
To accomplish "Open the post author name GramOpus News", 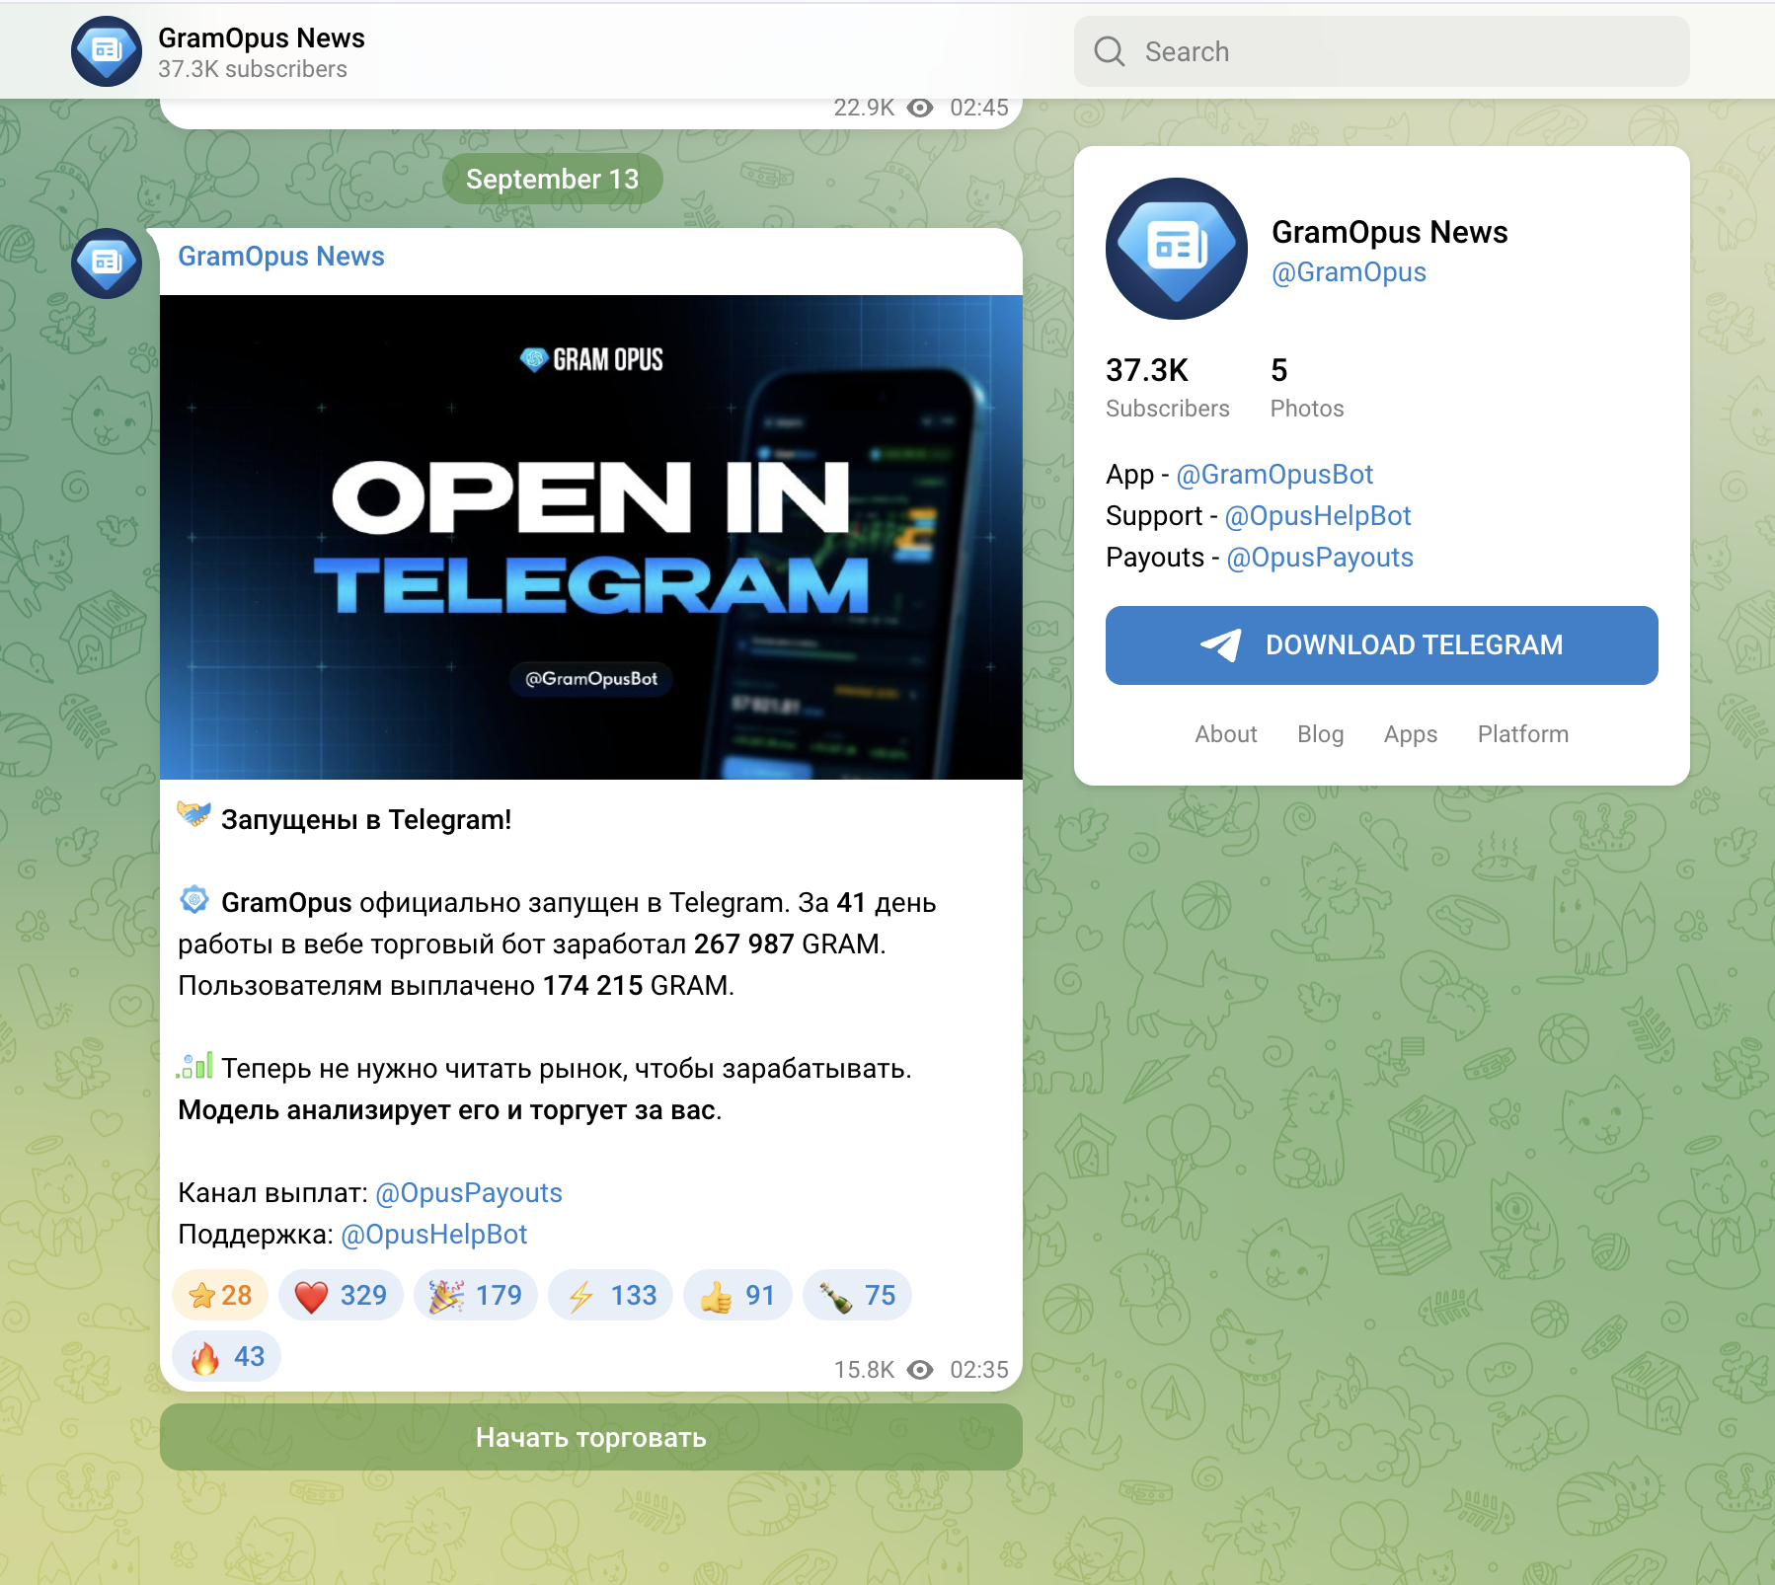I will click(x=281, y=257).
